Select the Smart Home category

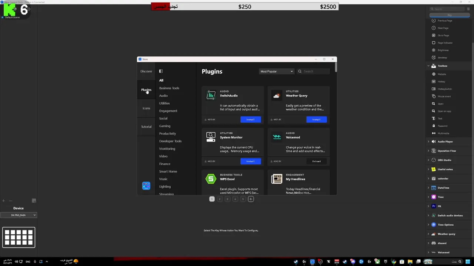(x=168, y=171)
